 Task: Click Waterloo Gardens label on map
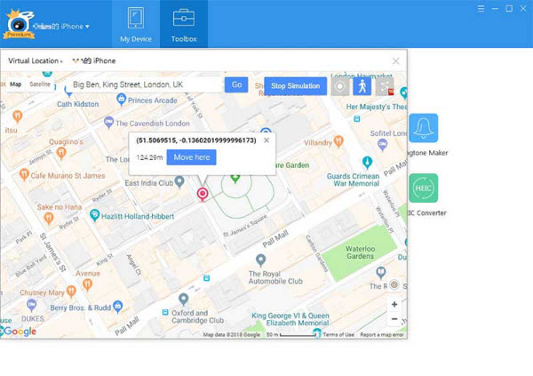(361, 252)
